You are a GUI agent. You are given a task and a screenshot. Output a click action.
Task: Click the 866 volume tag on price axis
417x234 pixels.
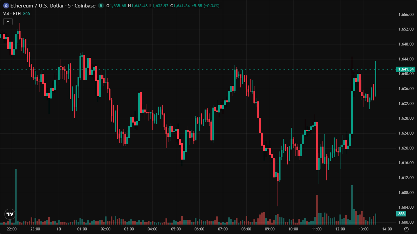pyautogui.click(x=401, y=214)
